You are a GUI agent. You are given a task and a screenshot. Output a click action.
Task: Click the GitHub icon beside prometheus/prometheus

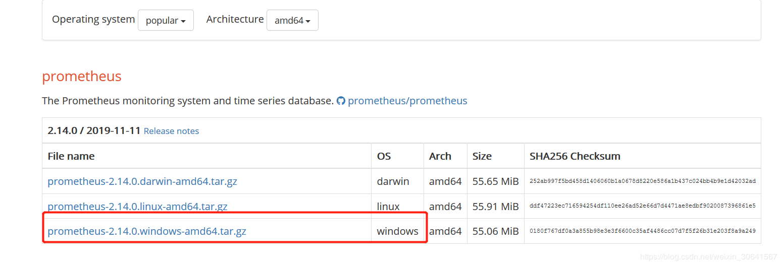click(x=341, y=101)
